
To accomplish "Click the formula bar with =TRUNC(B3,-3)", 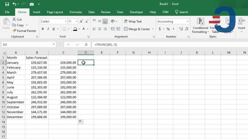I will click(x=170, y=45).
